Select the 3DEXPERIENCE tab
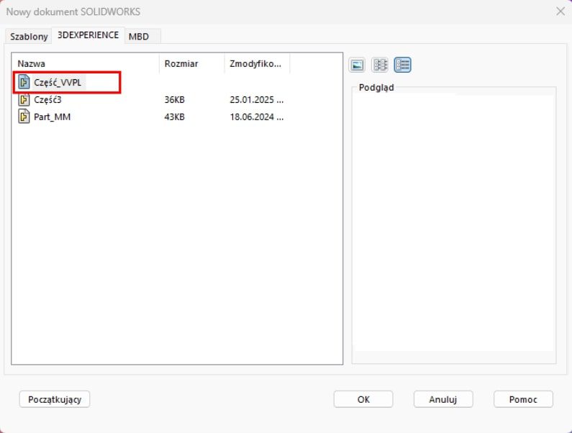Image resolution: width=572 pixels, height=433 pixels. tap(88, 35)
